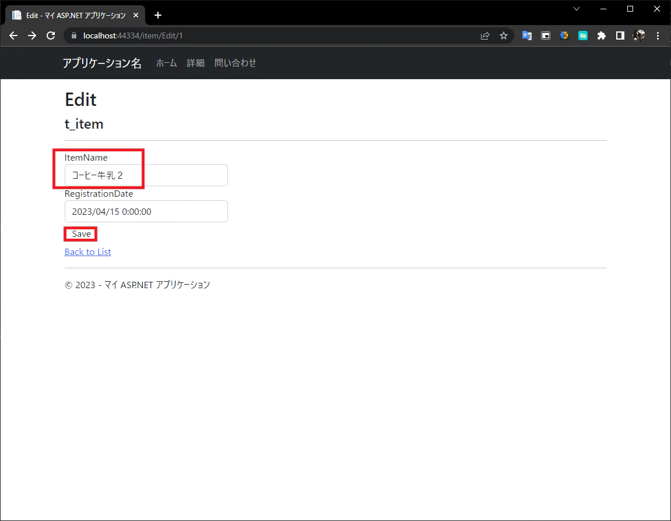Focus the ItemName input field
671x521 pixels.
click(146, 175)
